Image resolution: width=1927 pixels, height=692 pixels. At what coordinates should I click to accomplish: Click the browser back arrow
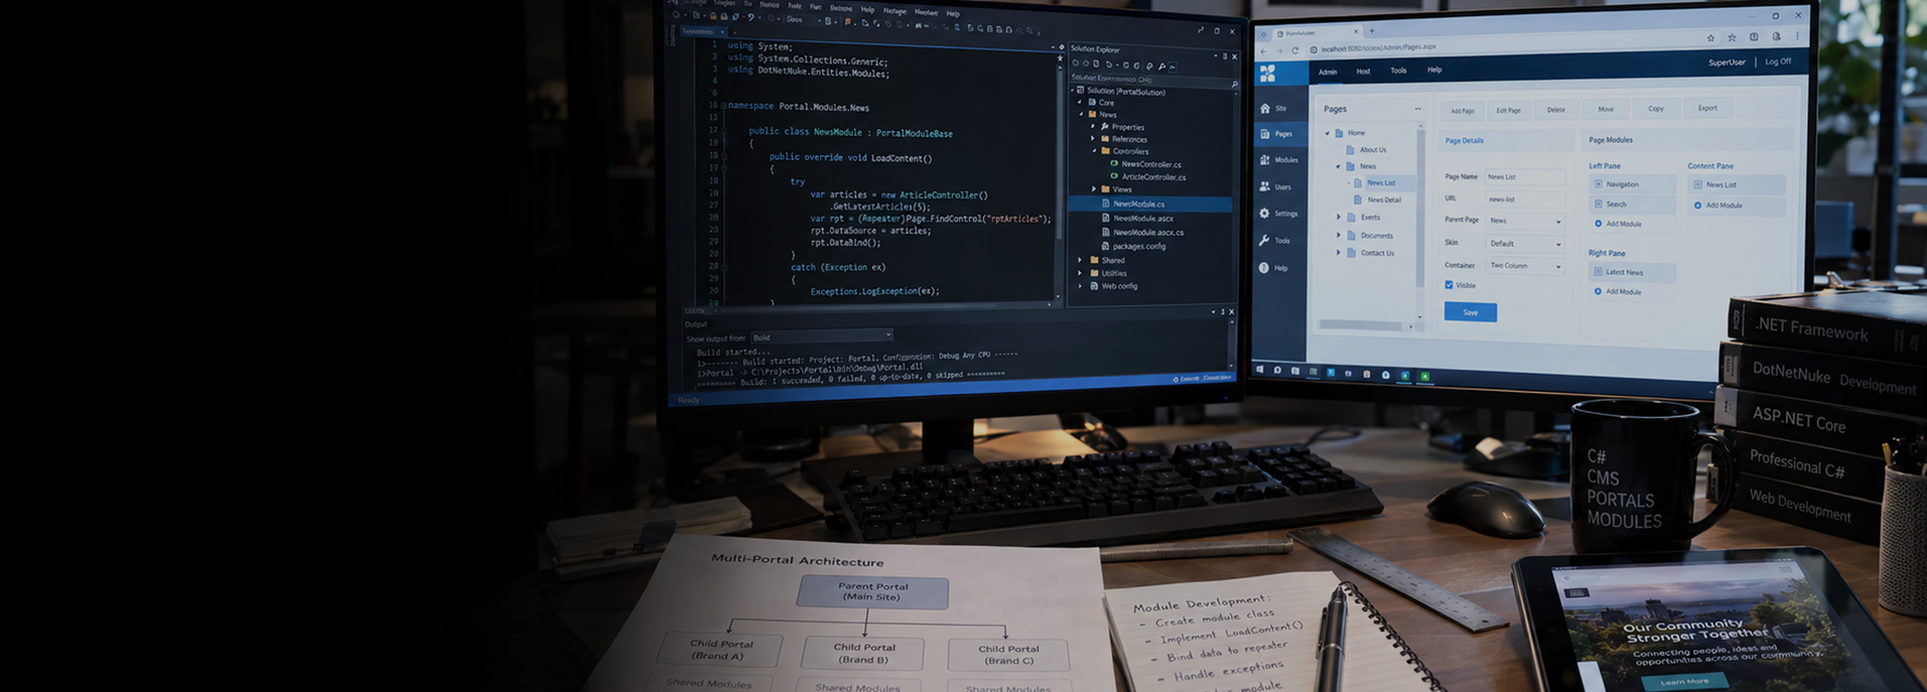1264,52
